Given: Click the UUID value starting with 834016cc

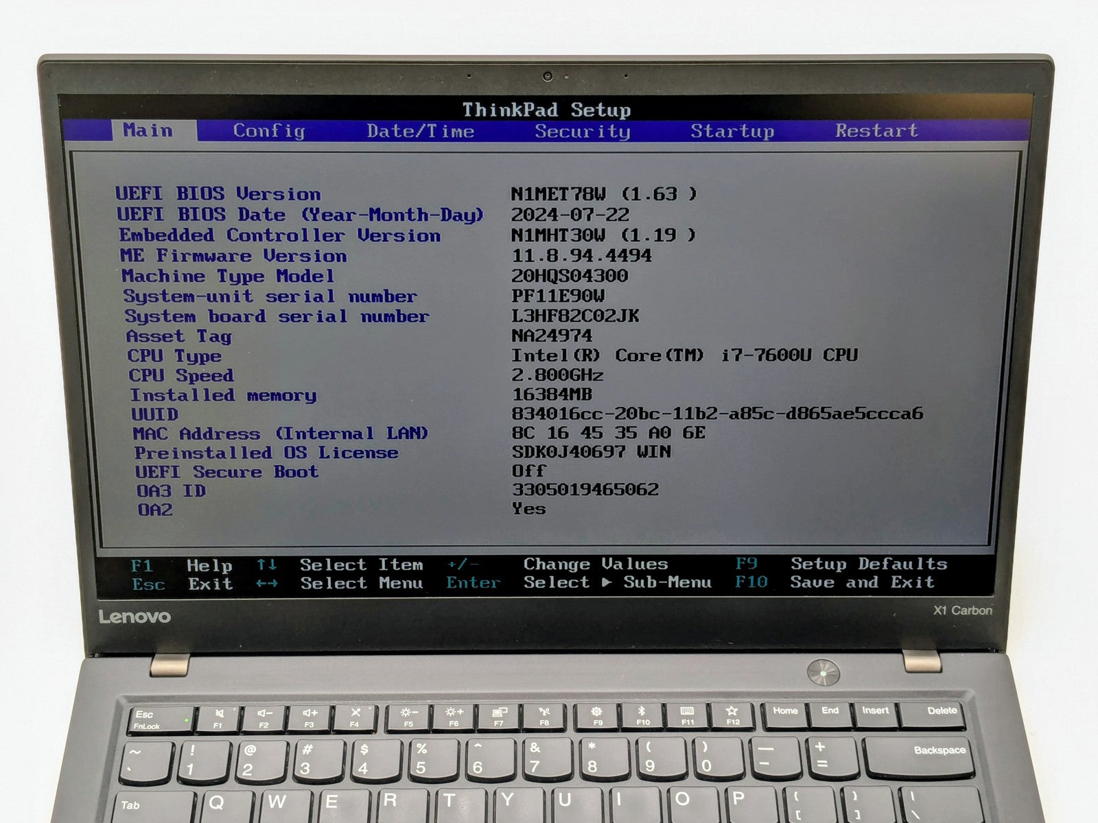Looking at the screenshot, I should pos(718,414).
